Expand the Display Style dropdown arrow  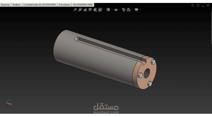pyautogui.click(x=112, y=10)
